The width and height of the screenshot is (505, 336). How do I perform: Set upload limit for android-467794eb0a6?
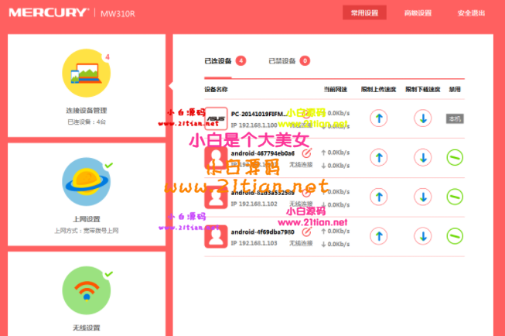[377, 158]
